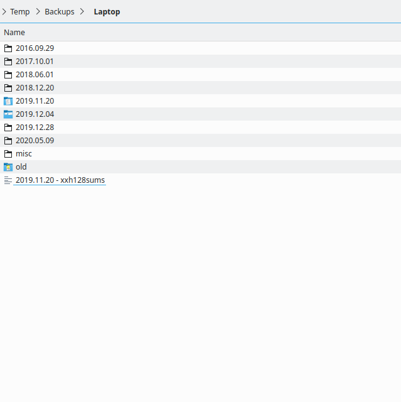Click the 2018.12.20 folder icon
This screenshot has width=401, height=402.
coord(8,88)
